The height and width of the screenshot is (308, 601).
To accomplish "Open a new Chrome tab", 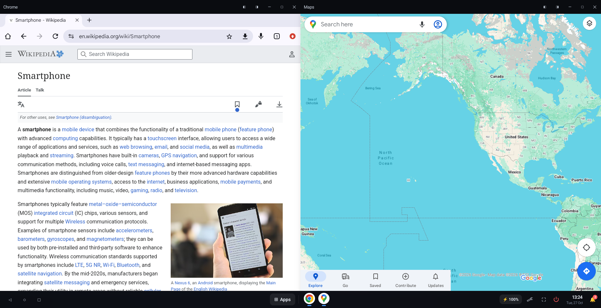I will coord(89,20).
